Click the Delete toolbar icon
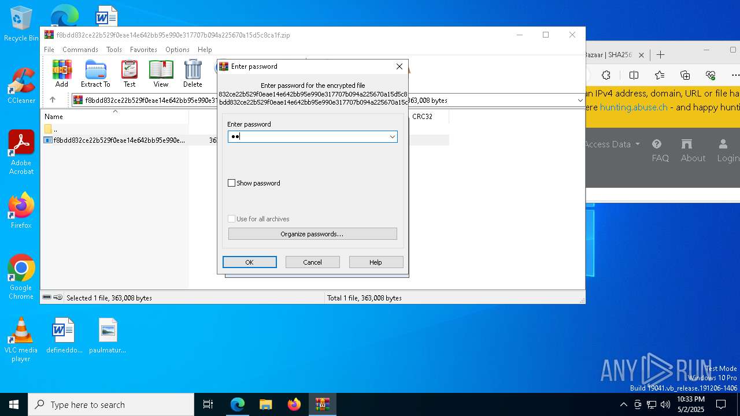 click(193, 73)
